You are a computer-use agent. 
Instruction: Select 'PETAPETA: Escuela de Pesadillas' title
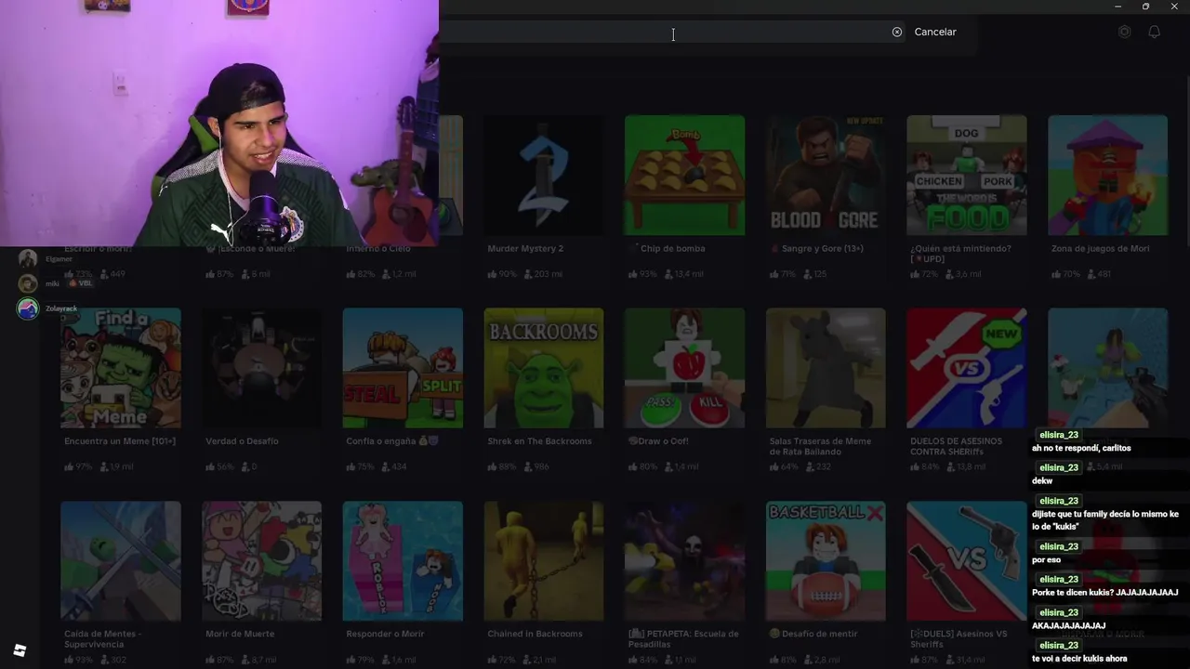pos(683,638)
